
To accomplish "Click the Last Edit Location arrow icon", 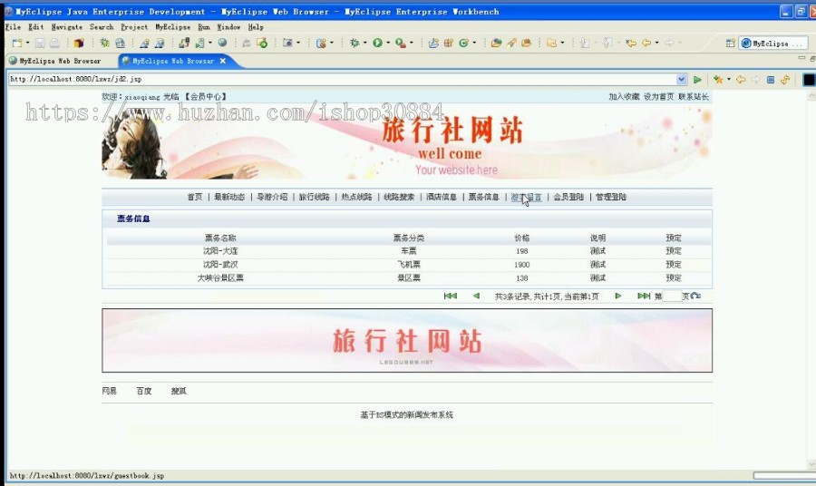I will [x=631, y=44].
